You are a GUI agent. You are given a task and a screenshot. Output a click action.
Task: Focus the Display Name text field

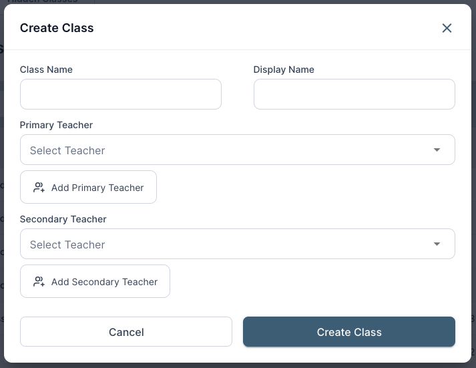click(354, 94)
